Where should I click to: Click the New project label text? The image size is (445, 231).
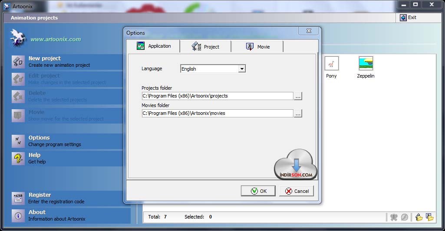click(x=45, y=59)
